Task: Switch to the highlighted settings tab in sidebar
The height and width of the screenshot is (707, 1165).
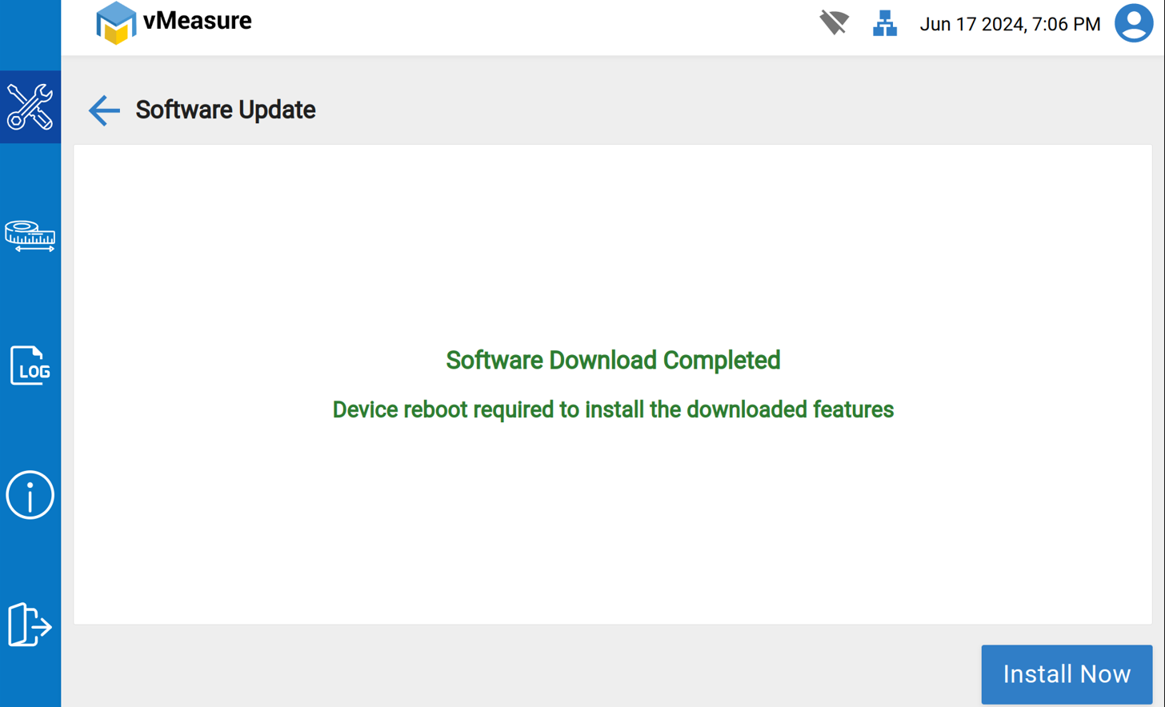Action: pos(30,106)
